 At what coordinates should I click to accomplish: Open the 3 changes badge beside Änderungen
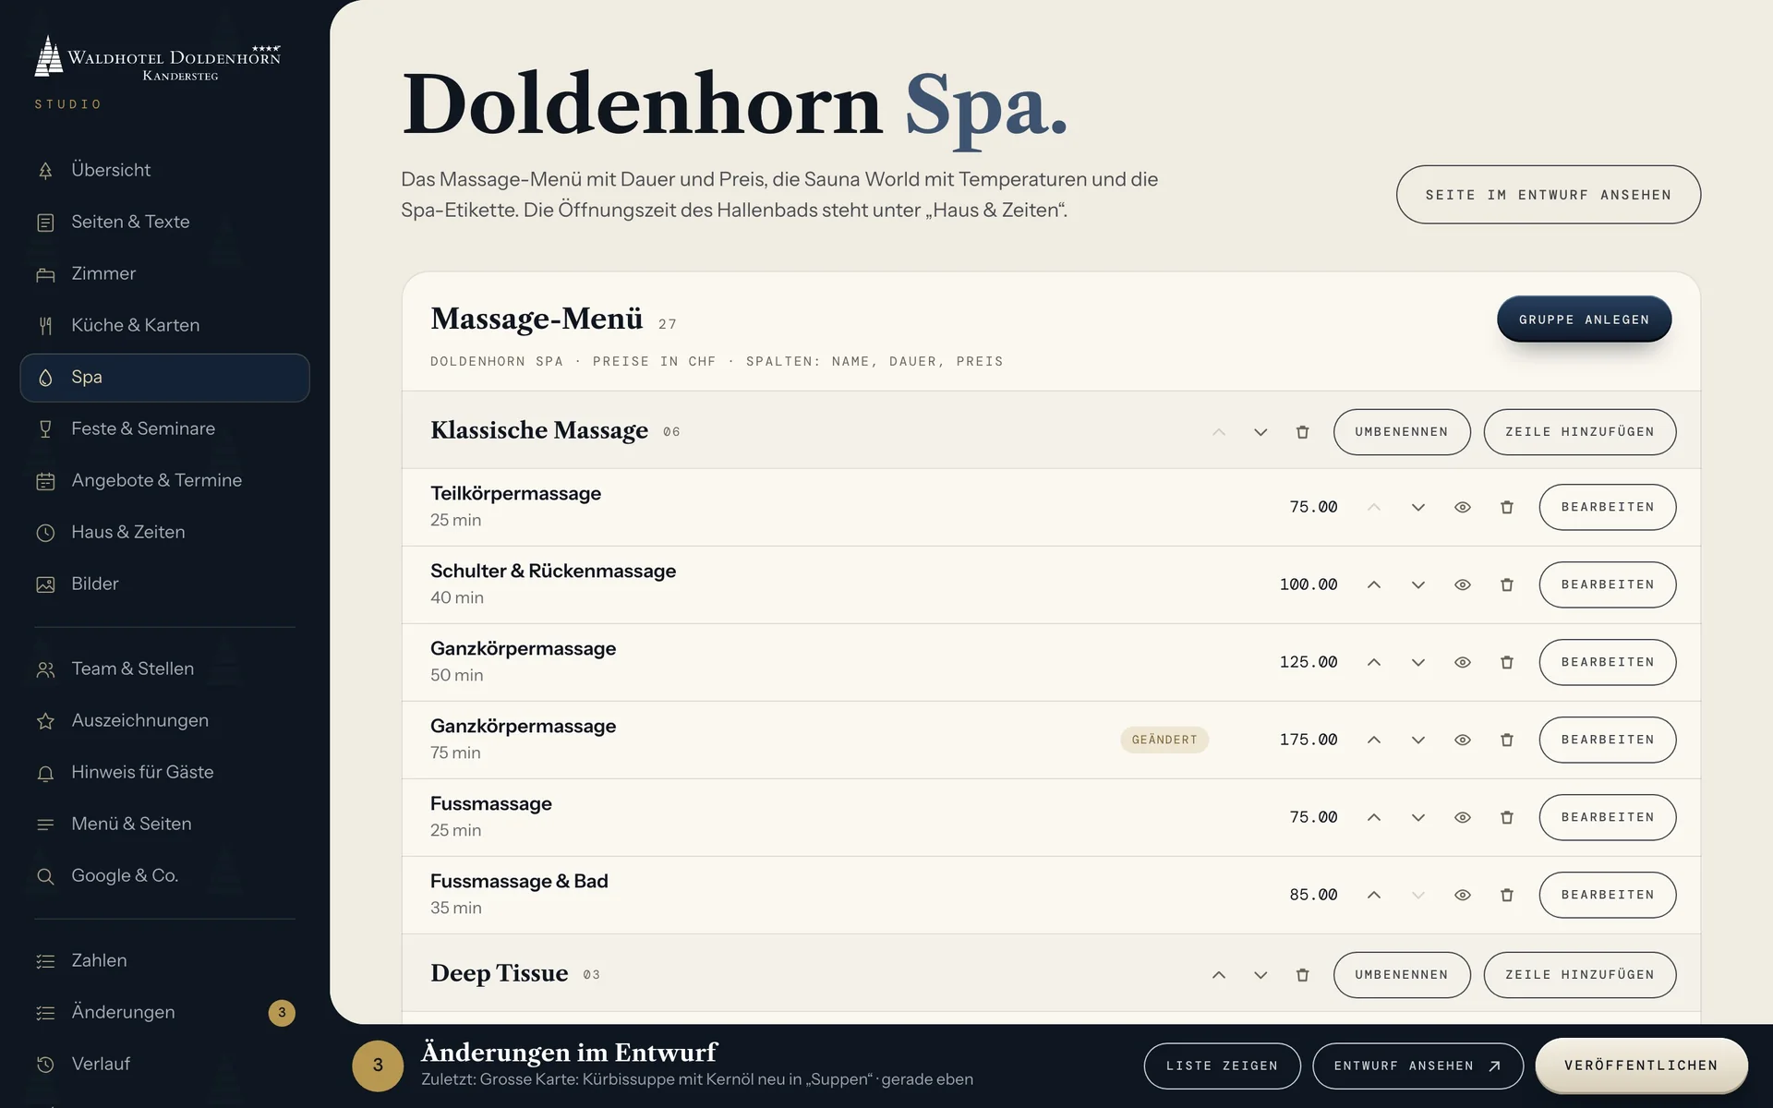[x=282, y=1012]
